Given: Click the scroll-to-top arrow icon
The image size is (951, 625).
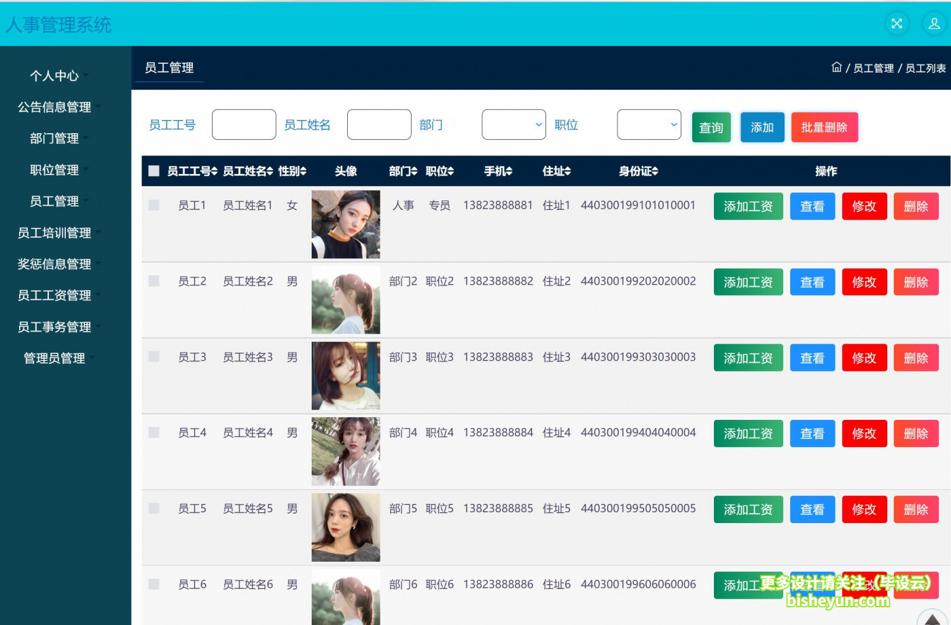Looking at the screenshot, I should [932, 619].
